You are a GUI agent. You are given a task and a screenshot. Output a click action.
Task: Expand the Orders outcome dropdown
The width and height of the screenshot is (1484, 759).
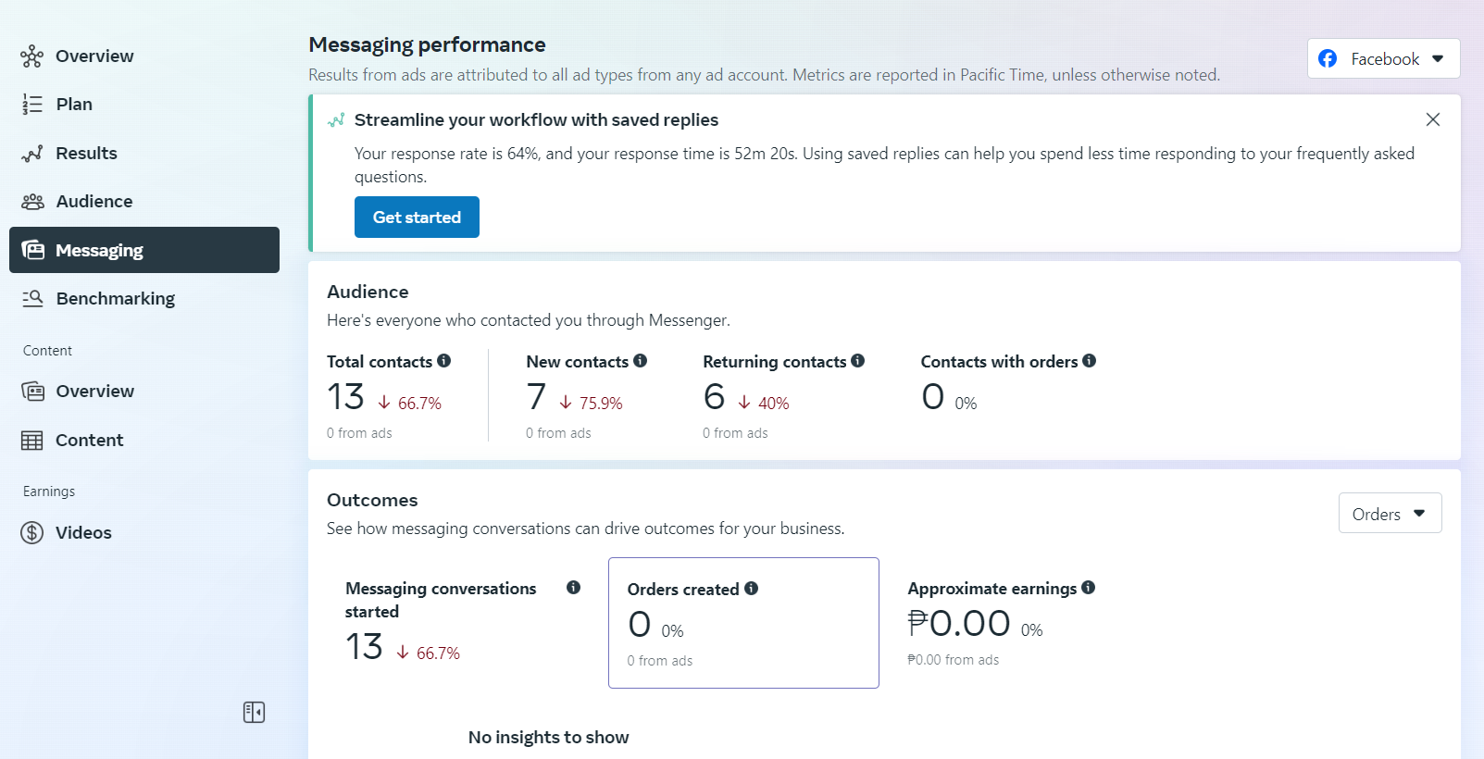coord(1390,514)
